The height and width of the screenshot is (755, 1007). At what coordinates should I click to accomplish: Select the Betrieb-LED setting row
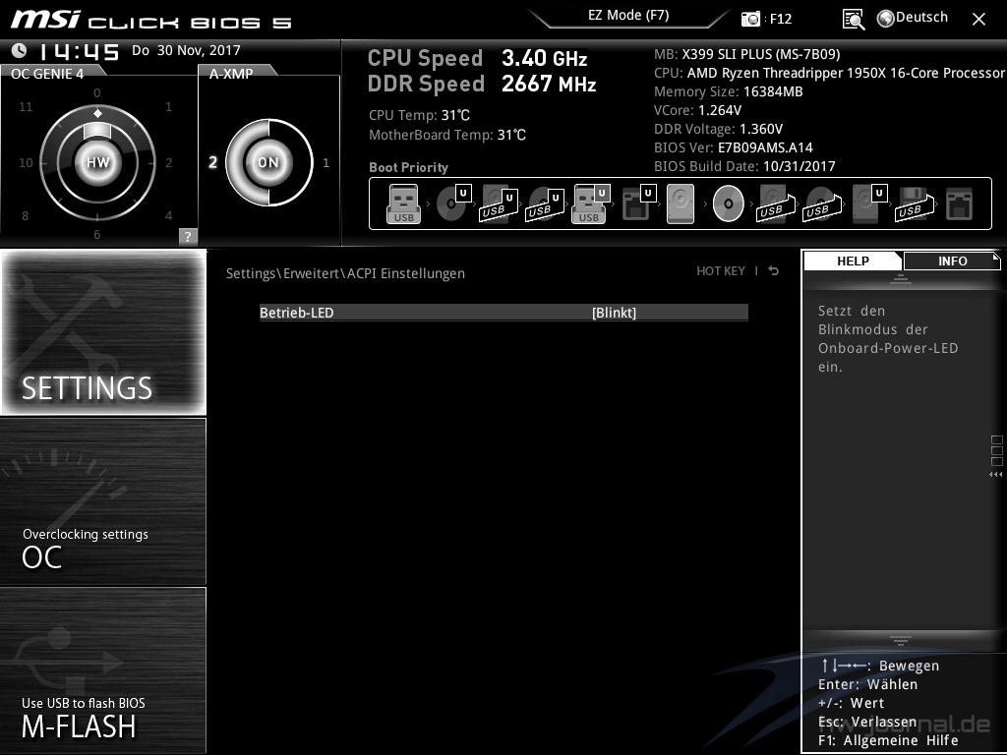[503, 313]
